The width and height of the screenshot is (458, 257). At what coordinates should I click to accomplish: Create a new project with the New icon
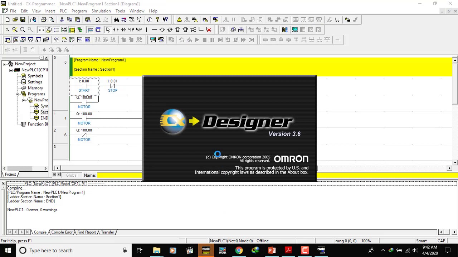pyautogui.click(x=8, y=20)
